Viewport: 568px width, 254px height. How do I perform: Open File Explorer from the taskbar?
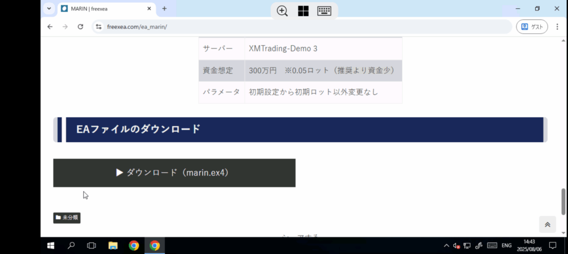click(113, 246)
